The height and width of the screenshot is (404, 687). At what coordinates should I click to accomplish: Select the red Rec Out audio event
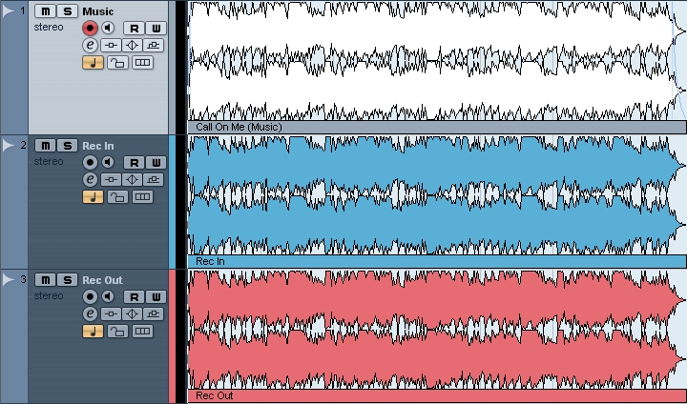(x=437, y=335)
